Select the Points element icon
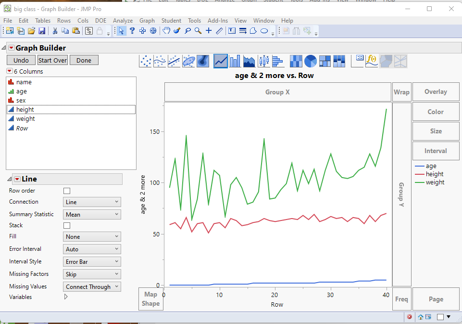This screenshot has height=324, width=462. click(145, 61)
